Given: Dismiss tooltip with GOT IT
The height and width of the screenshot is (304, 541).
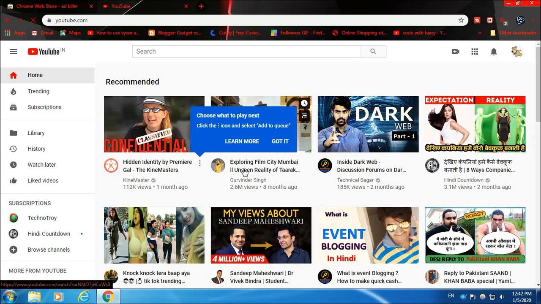Looking at the screenshot, I should point(280,141).
